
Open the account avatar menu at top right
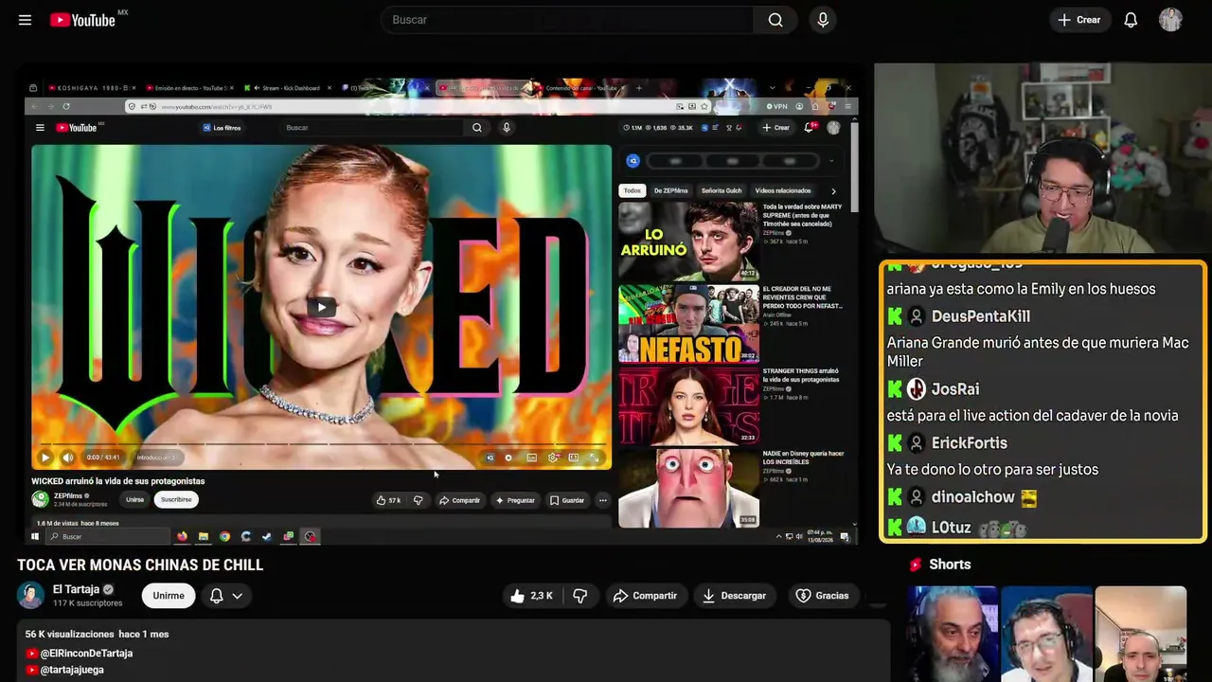pos(1170,20)
